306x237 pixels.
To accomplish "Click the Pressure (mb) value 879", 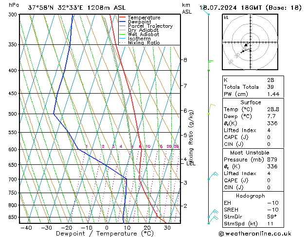I will tap(272, 159).
